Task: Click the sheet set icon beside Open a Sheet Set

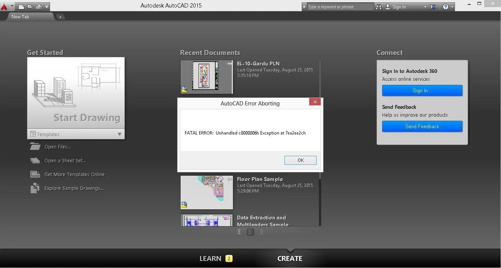Action: pyautogui.click(x=35, y=160)
